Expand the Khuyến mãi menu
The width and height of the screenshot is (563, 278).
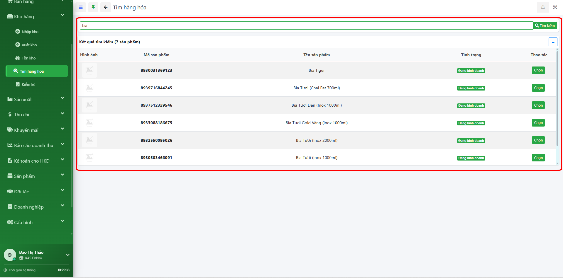[x=35, y=130]
